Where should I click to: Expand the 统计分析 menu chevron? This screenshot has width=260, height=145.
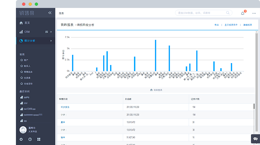[51, 41]
